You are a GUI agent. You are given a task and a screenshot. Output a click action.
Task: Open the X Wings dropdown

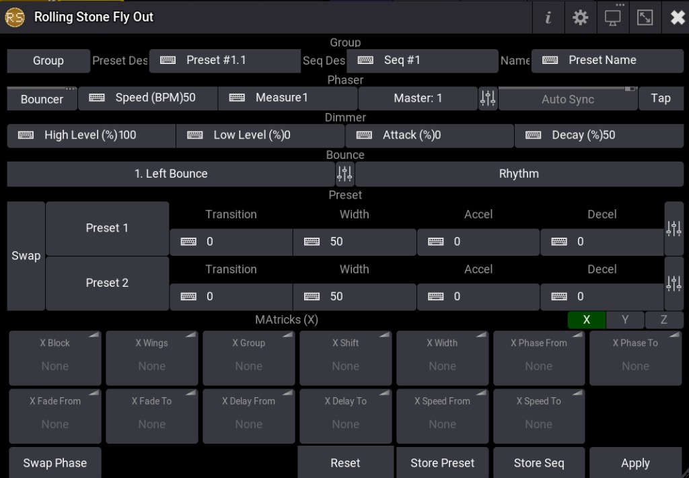[x=151, y=358]
